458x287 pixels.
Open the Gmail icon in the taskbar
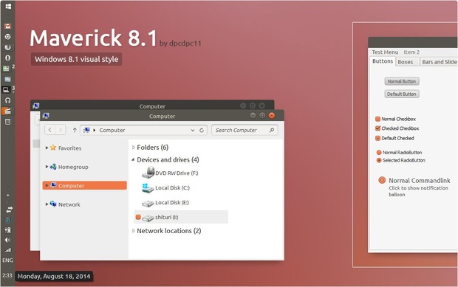(x=8, y=27)
